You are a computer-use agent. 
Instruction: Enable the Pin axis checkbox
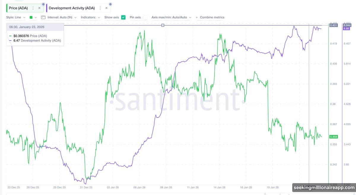pyautogui.click(x=145, y=17)
